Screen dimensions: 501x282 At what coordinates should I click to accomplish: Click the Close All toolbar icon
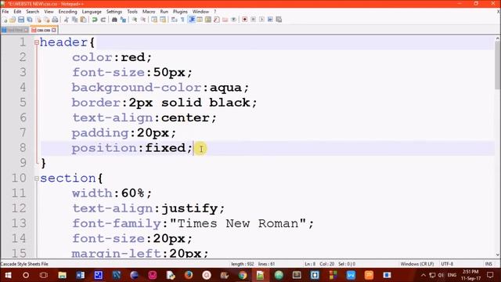coord(47,20)
